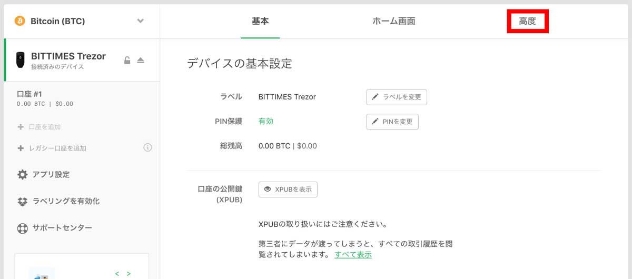Click the lifebuoy icon for サポートセンター
The height and width of the screenshot is (279, 632).
[22, 228]
